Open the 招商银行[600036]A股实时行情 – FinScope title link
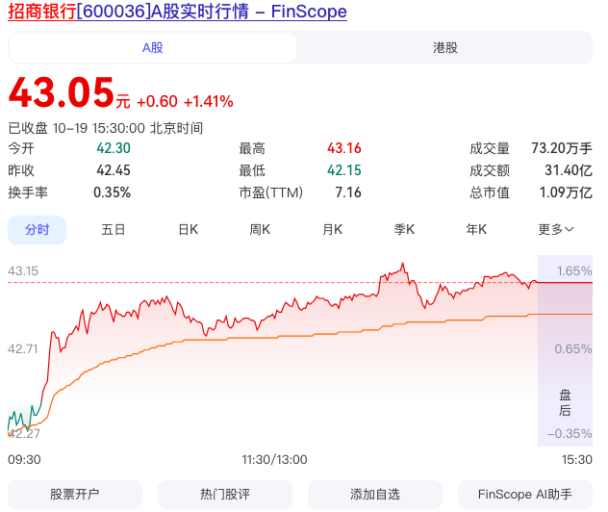This screenshot has height=512, width=608. tap(177, 12)
